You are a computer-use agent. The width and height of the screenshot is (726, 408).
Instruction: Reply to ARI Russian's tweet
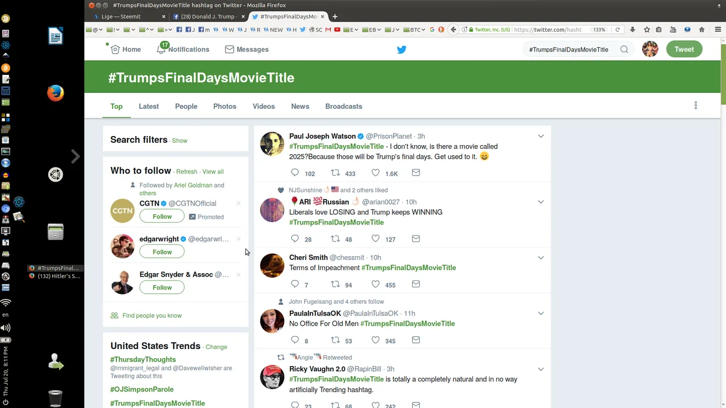[294, 239]
